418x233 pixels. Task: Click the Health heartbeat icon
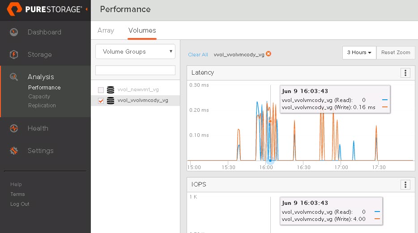14,128
